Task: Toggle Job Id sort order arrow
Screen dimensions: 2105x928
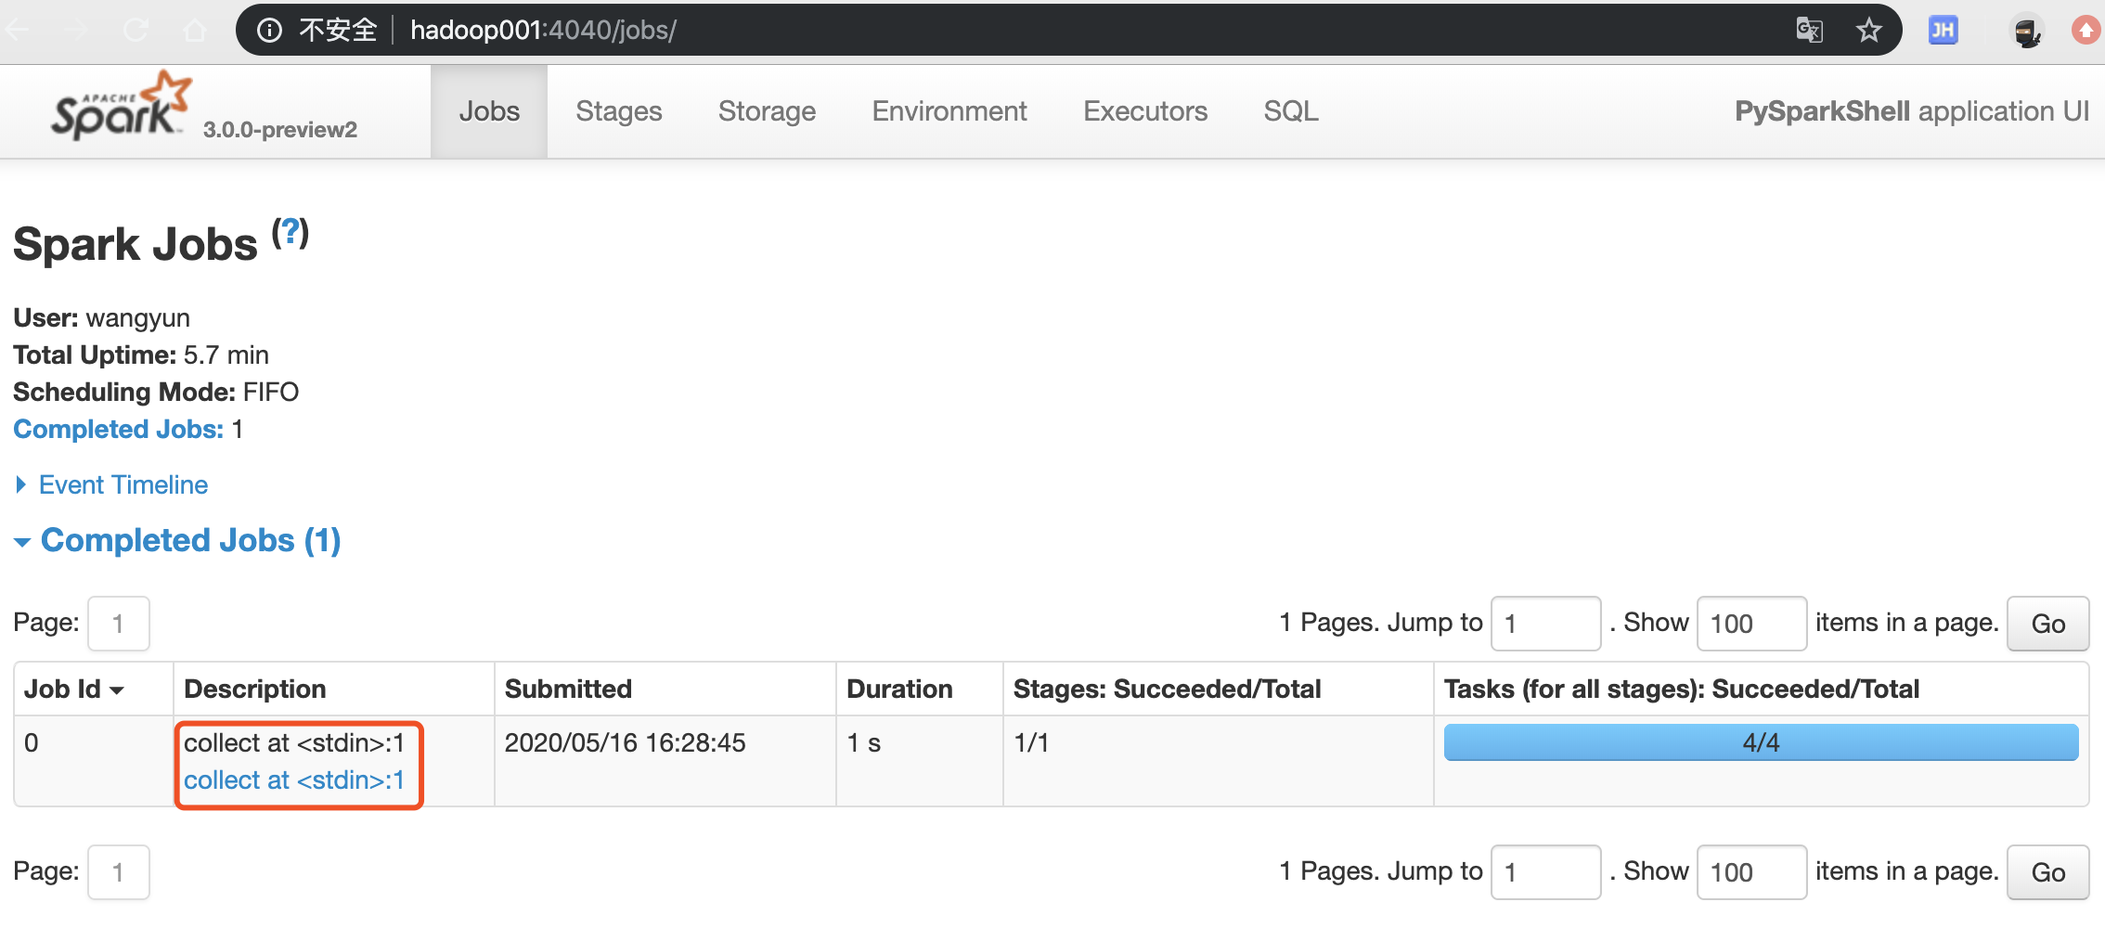Action: [116, 690]
